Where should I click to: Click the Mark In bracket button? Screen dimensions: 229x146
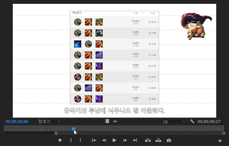pyautogui.click(x=71, y=140)
